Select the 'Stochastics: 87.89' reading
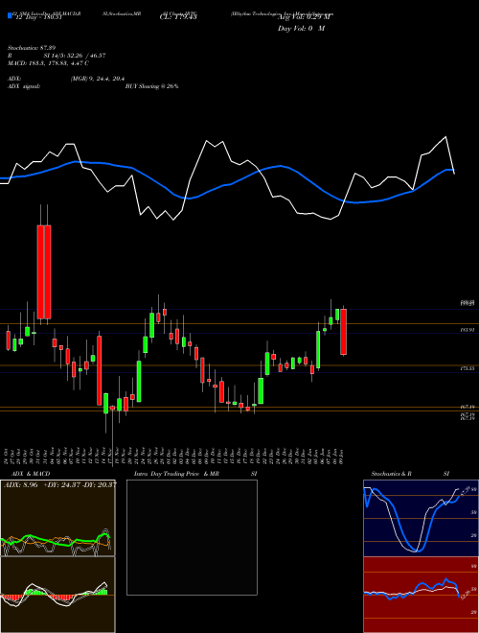479x633 pixels. coord(32,48)
